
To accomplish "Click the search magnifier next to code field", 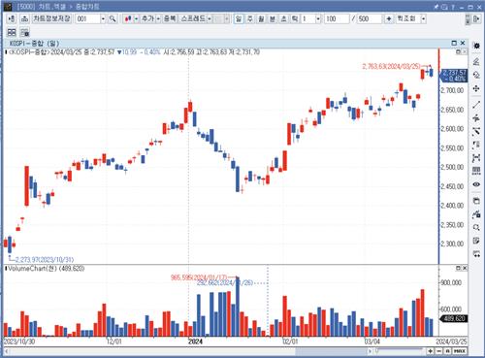I will click(x=113, y=18).
